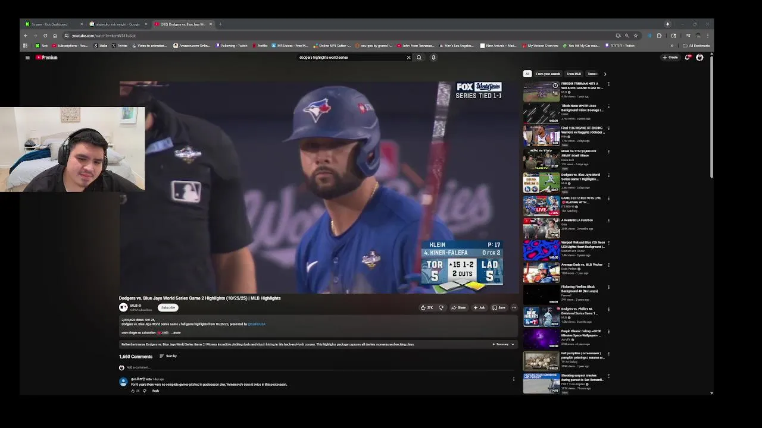Open the address bar zoom magnifier

coord(626,36)
